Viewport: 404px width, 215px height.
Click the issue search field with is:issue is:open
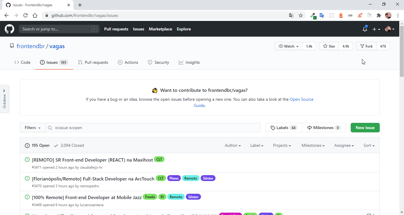(153, 128)
